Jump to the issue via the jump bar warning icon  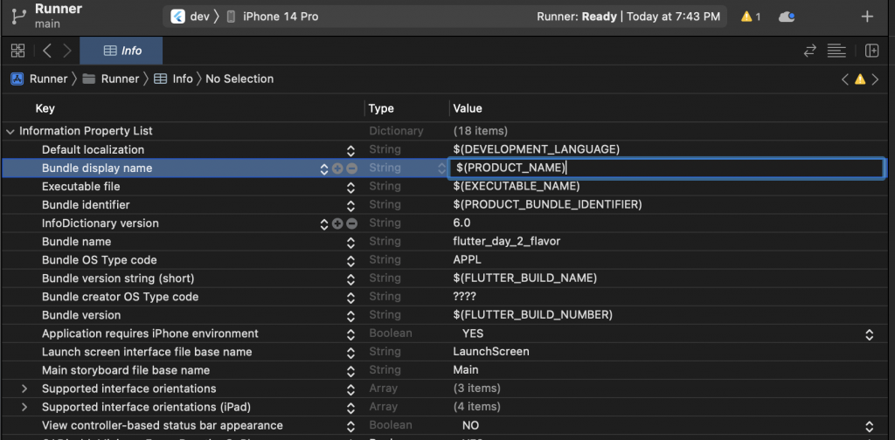coord(860,79)
